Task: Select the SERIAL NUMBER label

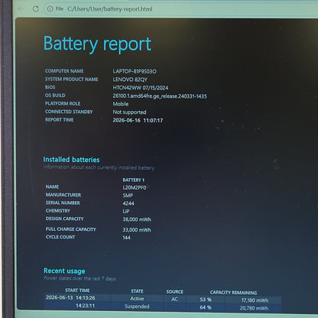Action: (63, 203)
